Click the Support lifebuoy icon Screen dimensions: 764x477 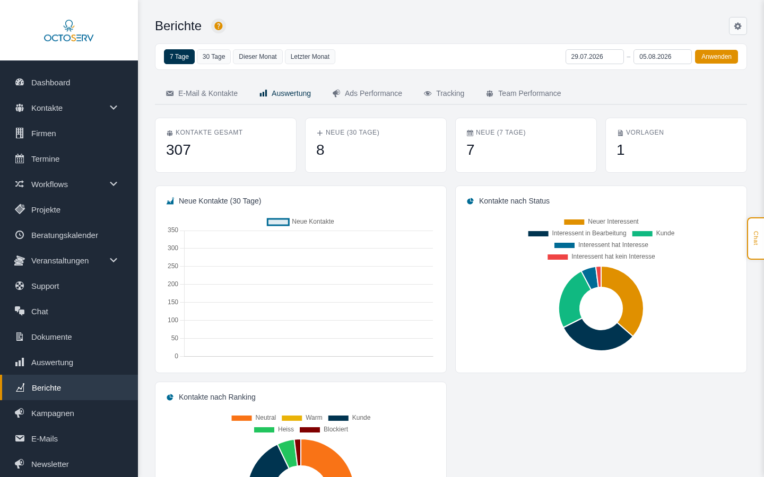pos(20,286)
